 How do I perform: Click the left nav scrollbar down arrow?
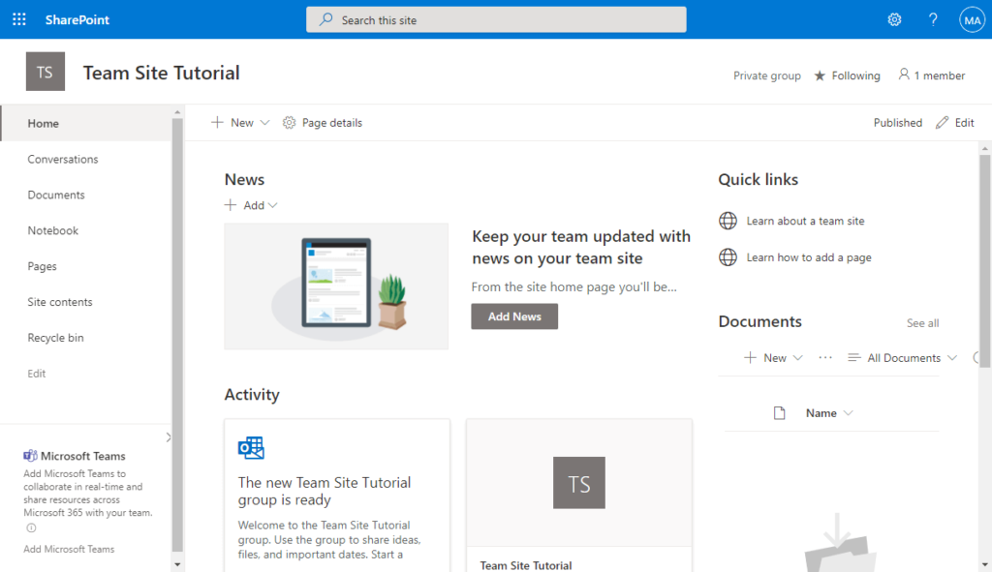(177, 564)
